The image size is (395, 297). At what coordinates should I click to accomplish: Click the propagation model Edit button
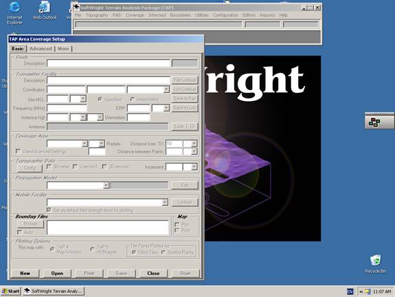click(x=185, y=186)
